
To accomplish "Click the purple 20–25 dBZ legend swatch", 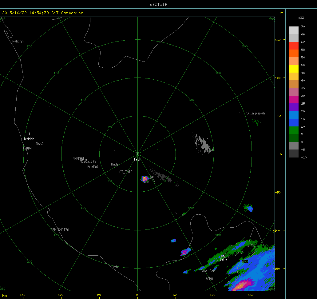I will click(294, 107).
